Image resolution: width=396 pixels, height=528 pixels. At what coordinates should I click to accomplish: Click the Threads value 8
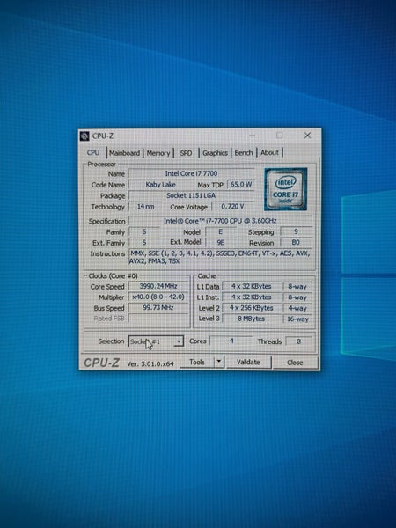298,341
